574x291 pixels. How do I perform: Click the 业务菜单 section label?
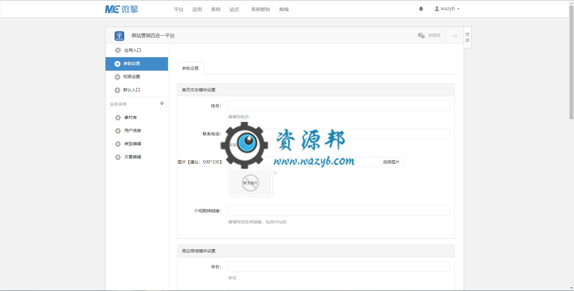(x=118, y=104)
